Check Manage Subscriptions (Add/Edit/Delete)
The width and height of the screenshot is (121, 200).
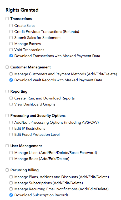[11, 183]
